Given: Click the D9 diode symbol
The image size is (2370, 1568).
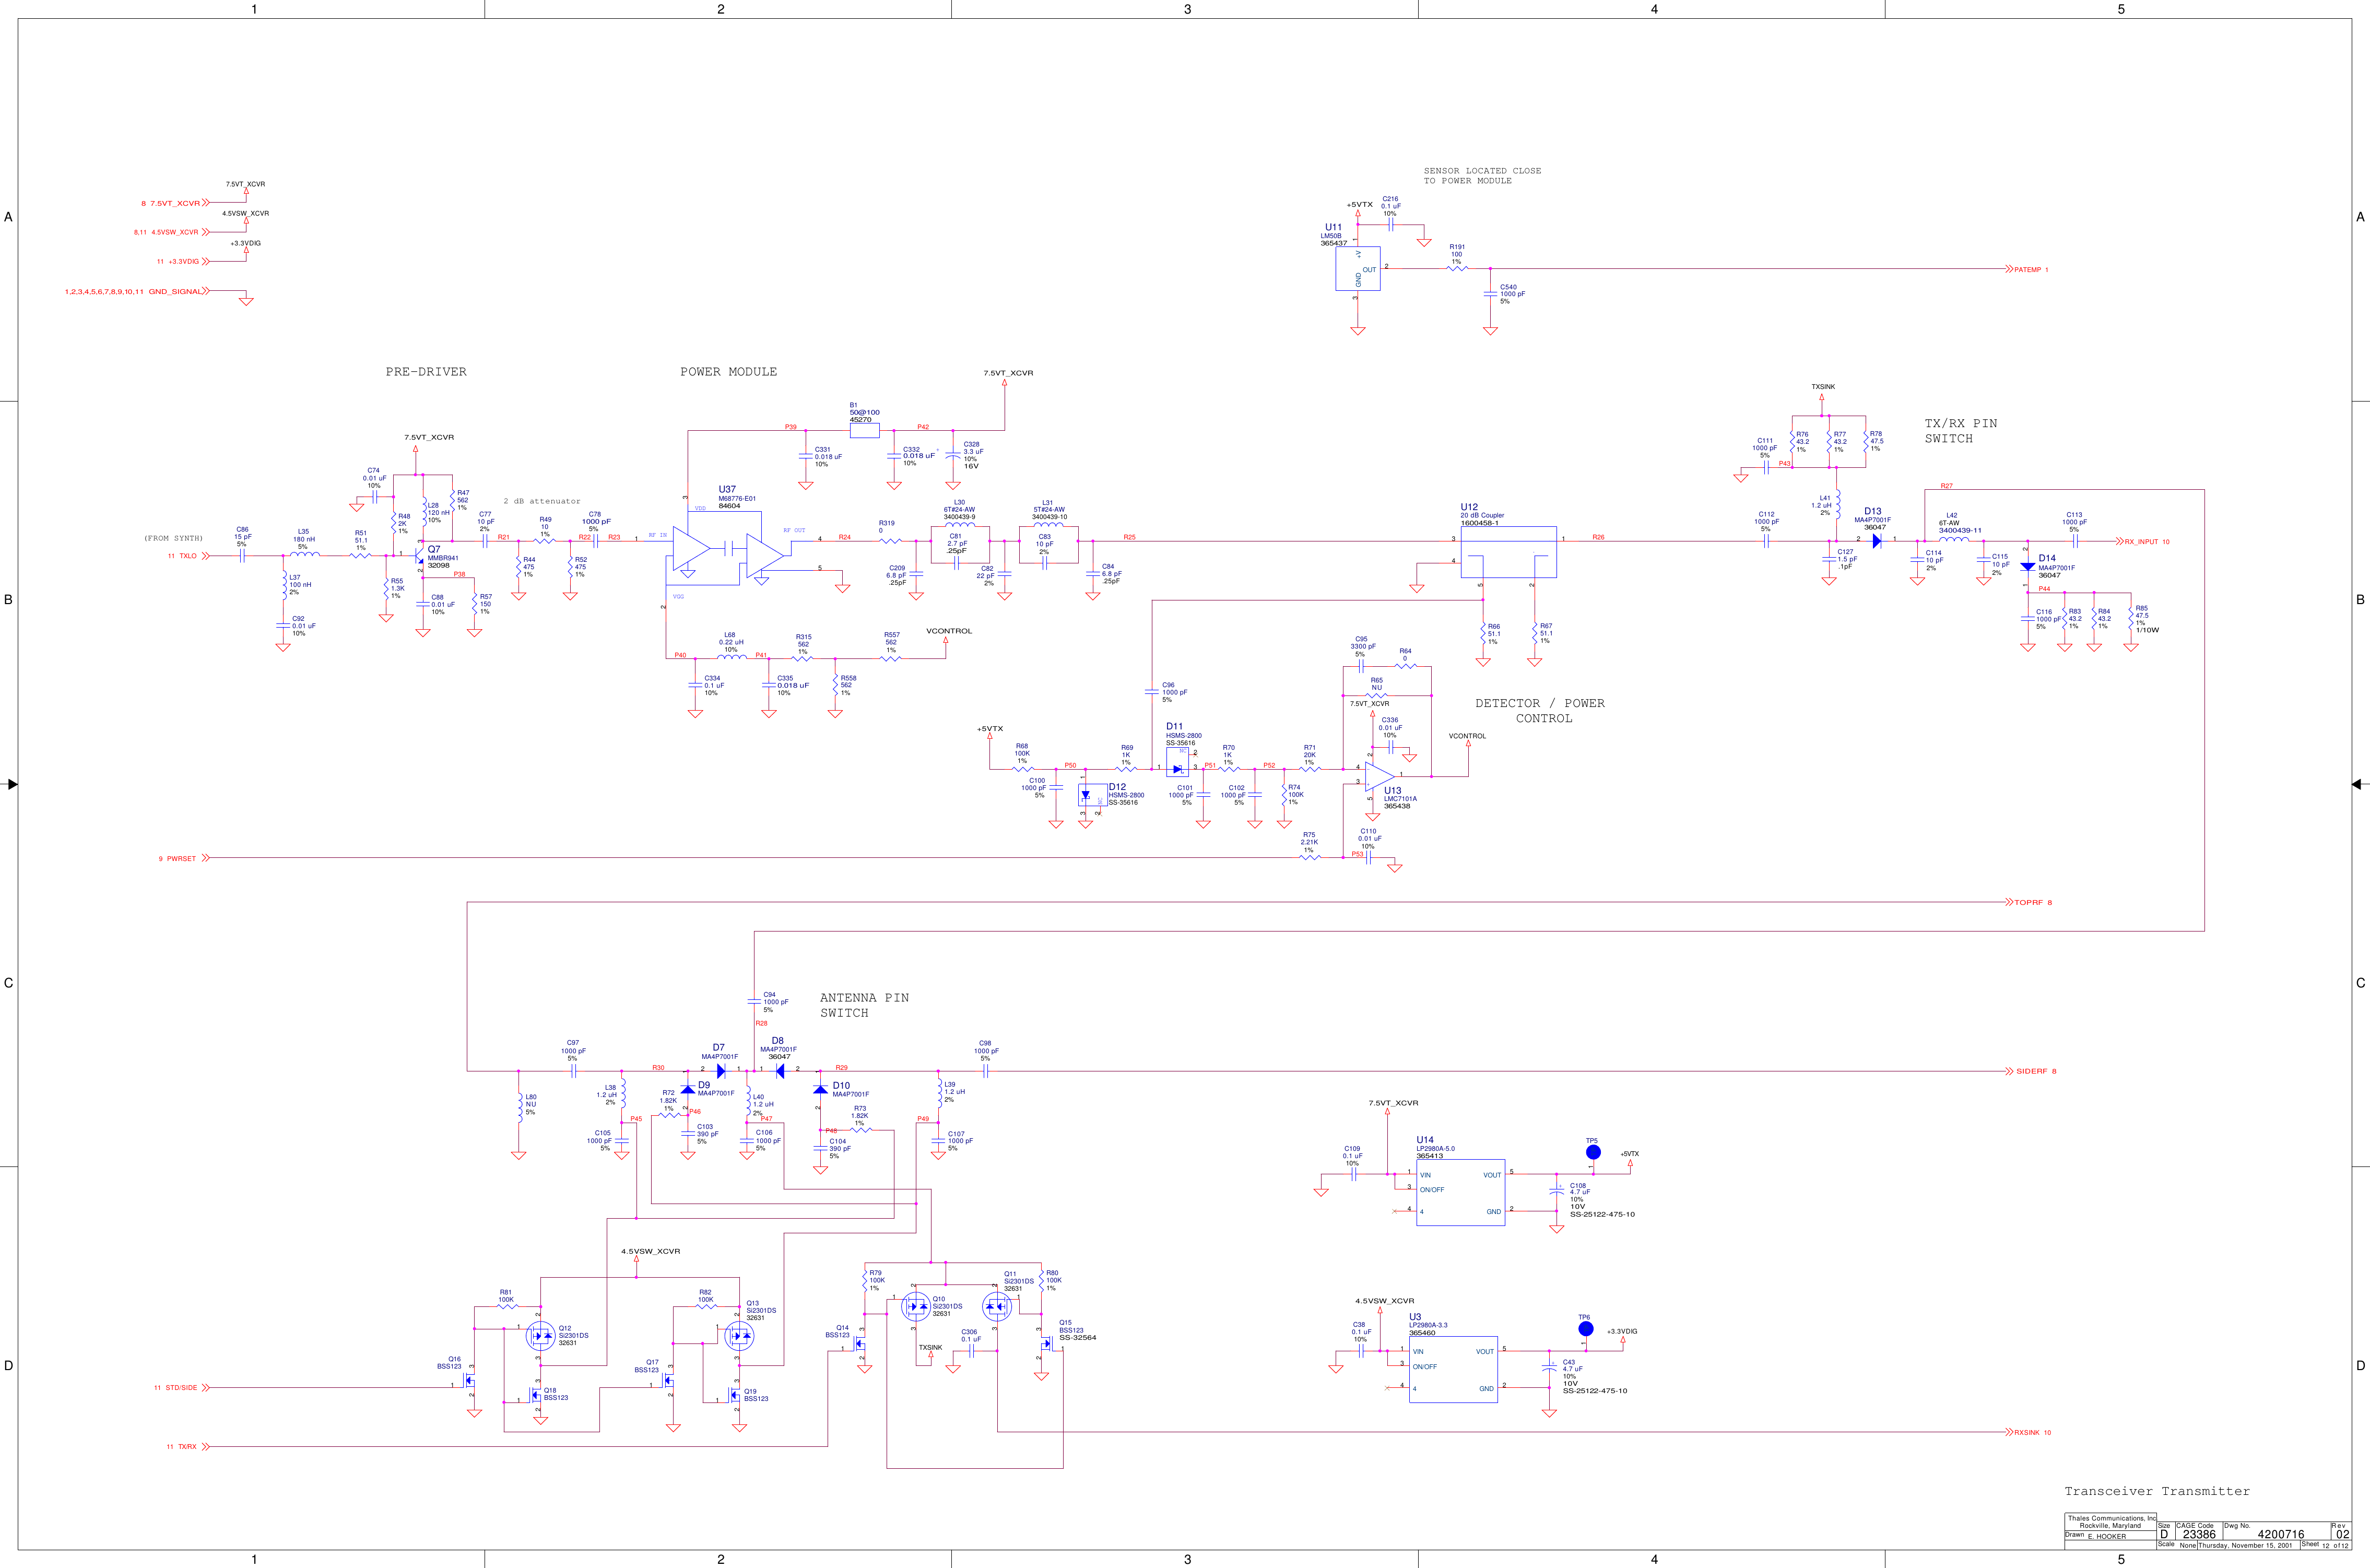Looking at the screenshot, I should coord(687,1089).
